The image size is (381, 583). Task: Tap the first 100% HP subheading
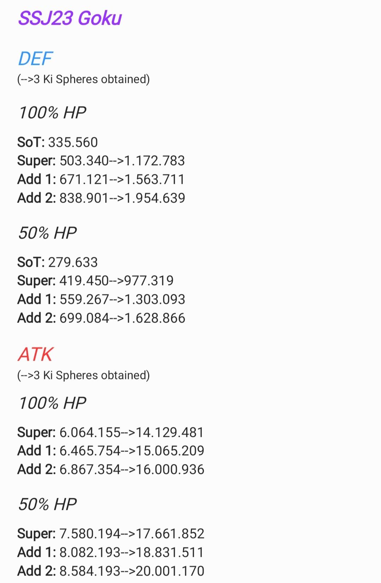click(52, 113)
